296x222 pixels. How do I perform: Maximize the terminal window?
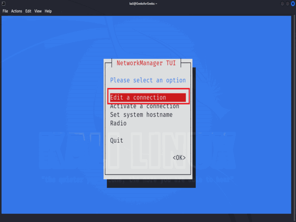(x=288, y=4)
